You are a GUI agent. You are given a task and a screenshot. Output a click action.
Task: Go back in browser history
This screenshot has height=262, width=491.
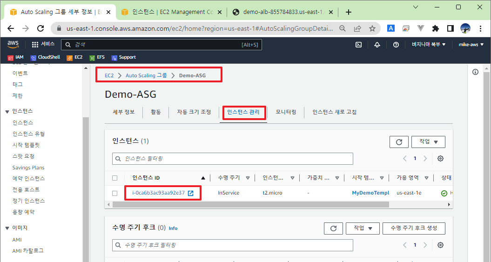pos(11,28)
